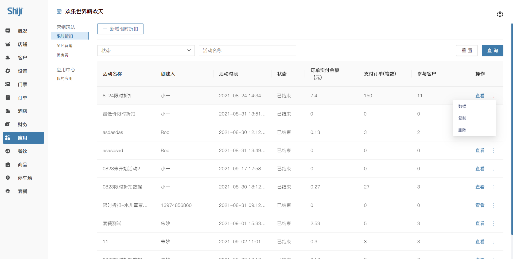The width and height of the screenshot is (513, 259).
Task: Click the 新增限时折扣 button
Action: [120, 29]
